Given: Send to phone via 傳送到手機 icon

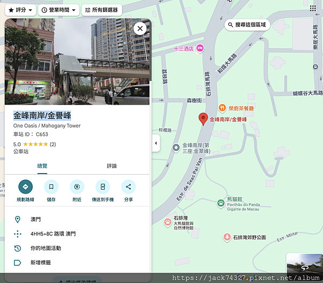Looking at the screenshot, I should pos(103,187).
